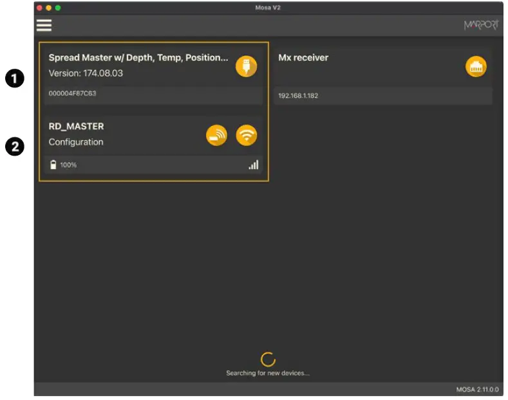Screen dimensions: 508x400
Task: Click the IP address 192.168.1.182
Action: (x=298, y=96)
